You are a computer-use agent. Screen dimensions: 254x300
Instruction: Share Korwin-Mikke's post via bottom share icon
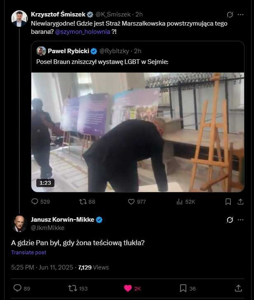tap(238, 288)
